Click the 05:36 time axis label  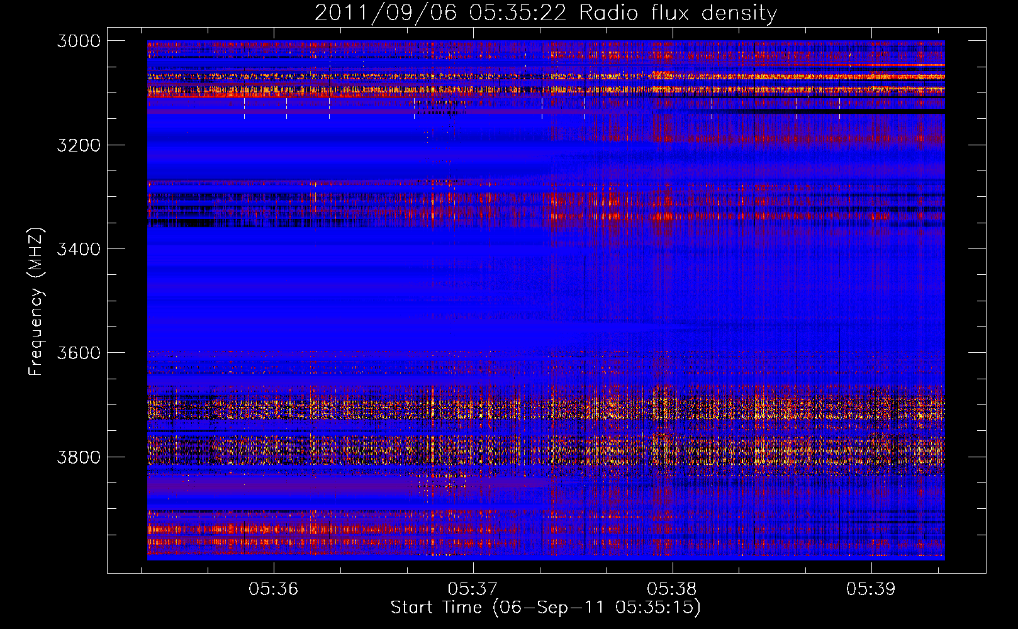[273, 589]
